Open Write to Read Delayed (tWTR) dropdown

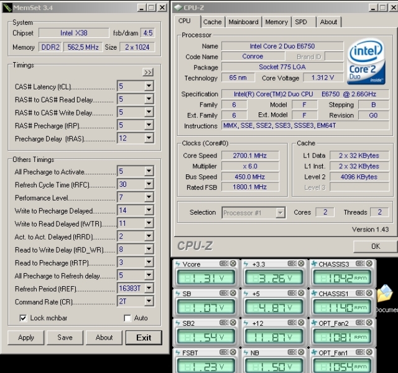pyautogui.click(x=149, y=223)
